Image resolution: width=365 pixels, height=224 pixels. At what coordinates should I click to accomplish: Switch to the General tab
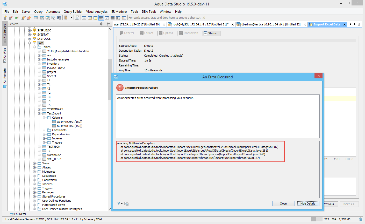[127, 33]
